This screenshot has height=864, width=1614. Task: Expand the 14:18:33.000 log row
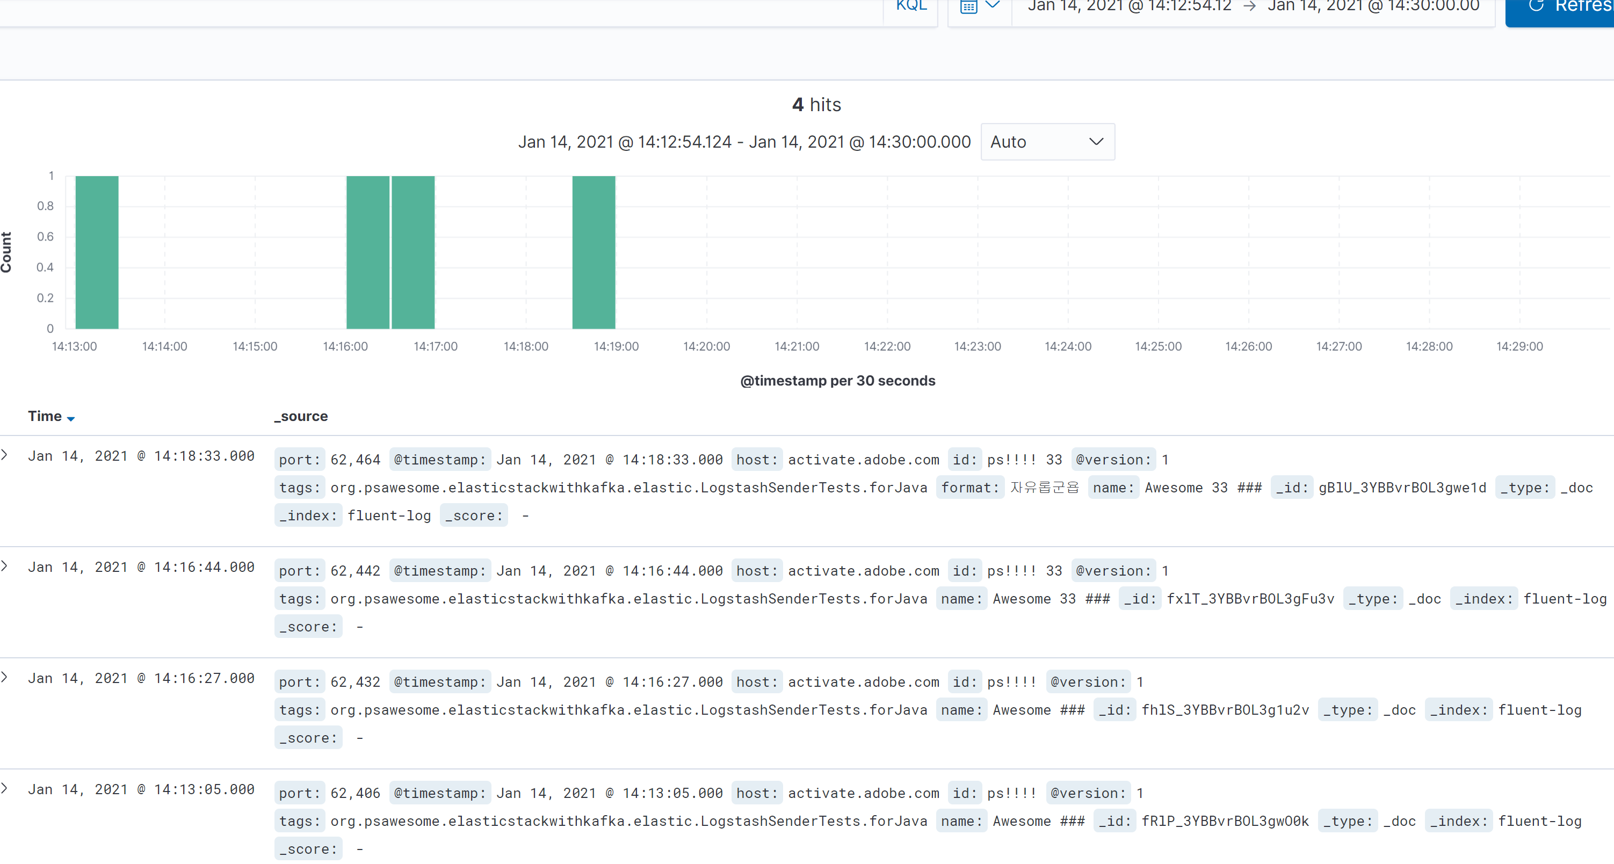click(x=5, y=455)
